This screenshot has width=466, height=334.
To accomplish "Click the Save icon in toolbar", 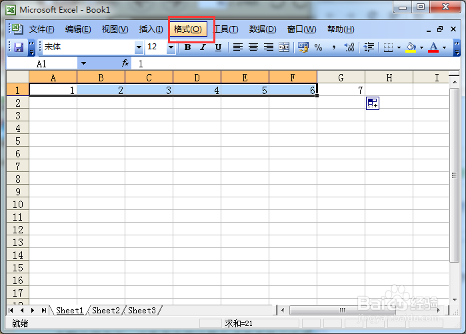I will 19,47.
